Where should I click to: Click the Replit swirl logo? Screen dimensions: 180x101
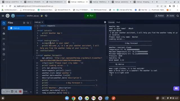(8, 16)
